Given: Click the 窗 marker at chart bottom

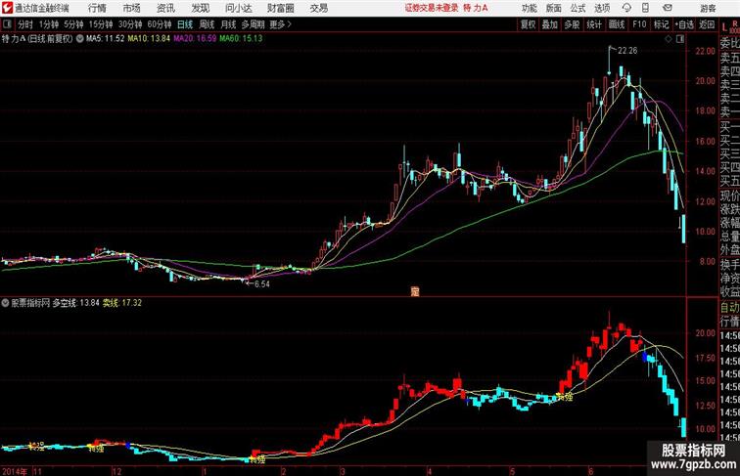Looking at the screenshot, I should [x=415, y=291].
